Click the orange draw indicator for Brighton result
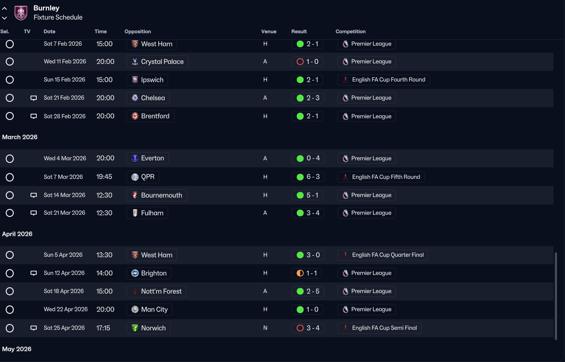The width and height of the screenshot is (565, 362). [x=300, y=273]
